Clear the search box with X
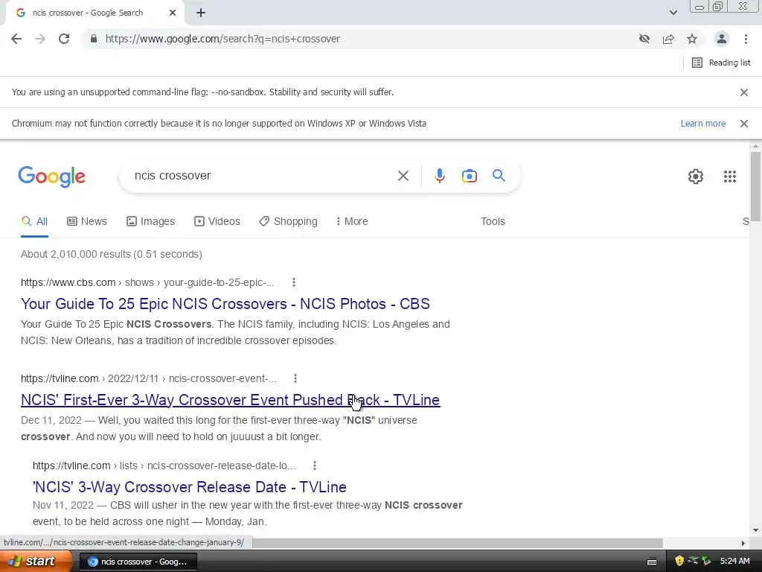 pos(403,176)
